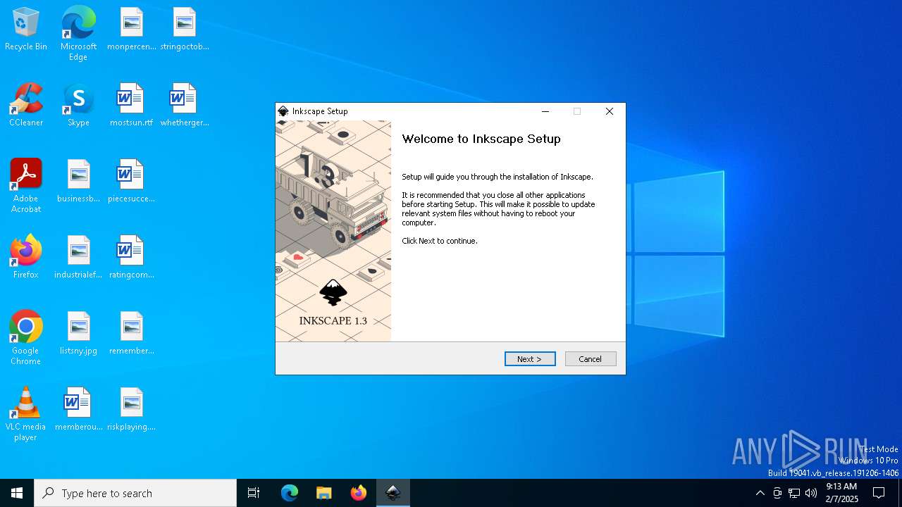Launch Firefox from the taskbar

tap(358, 493)
